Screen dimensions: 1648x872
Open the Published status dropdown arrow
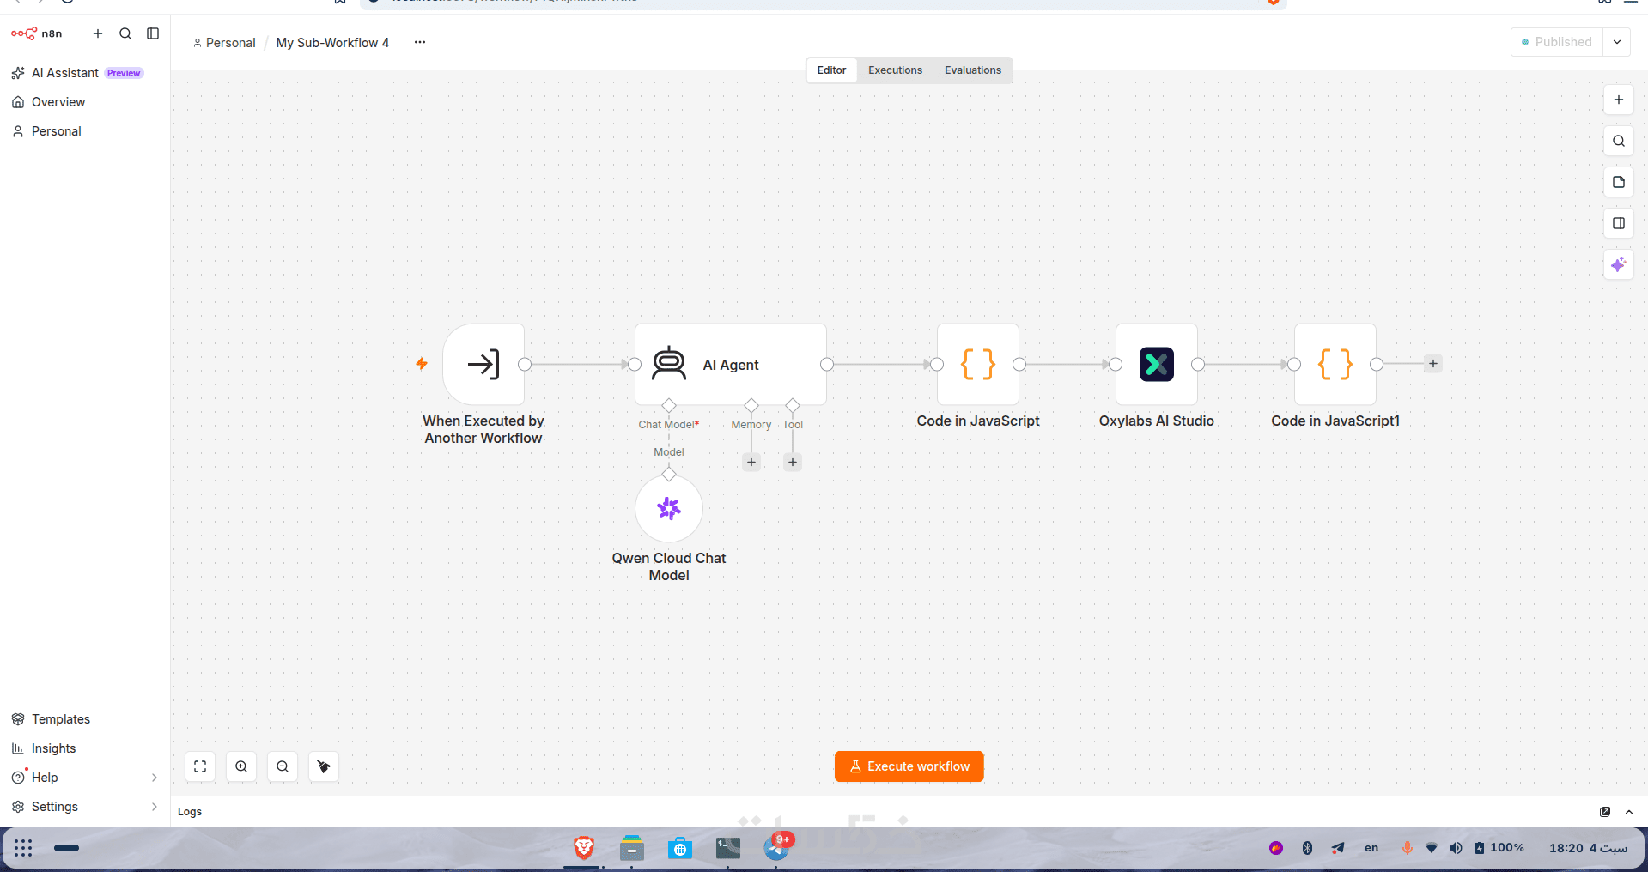point(1617,42)
